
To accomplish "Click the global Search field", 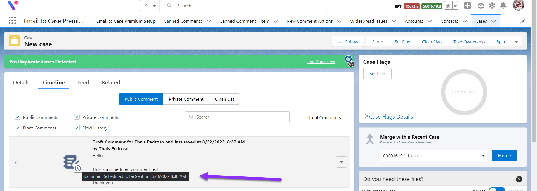I will coord(244,6).
